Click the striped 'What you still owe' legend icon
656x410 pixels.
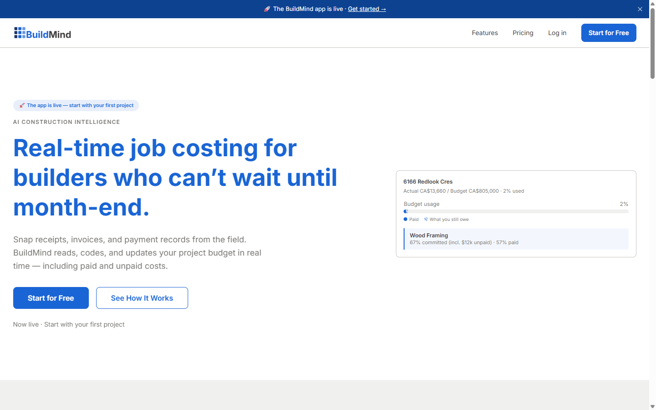click(x=426, y=220)
